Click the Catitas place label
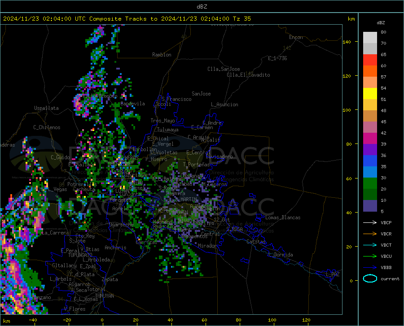The width and height of the screenshot is (404, 326). pos(256,242)
